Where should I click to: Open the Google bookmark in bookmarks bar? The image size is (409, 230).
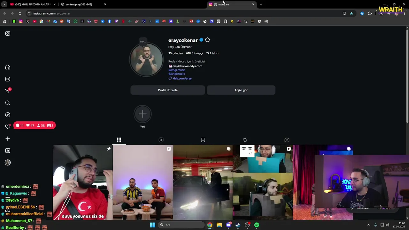tap(41, 21)
